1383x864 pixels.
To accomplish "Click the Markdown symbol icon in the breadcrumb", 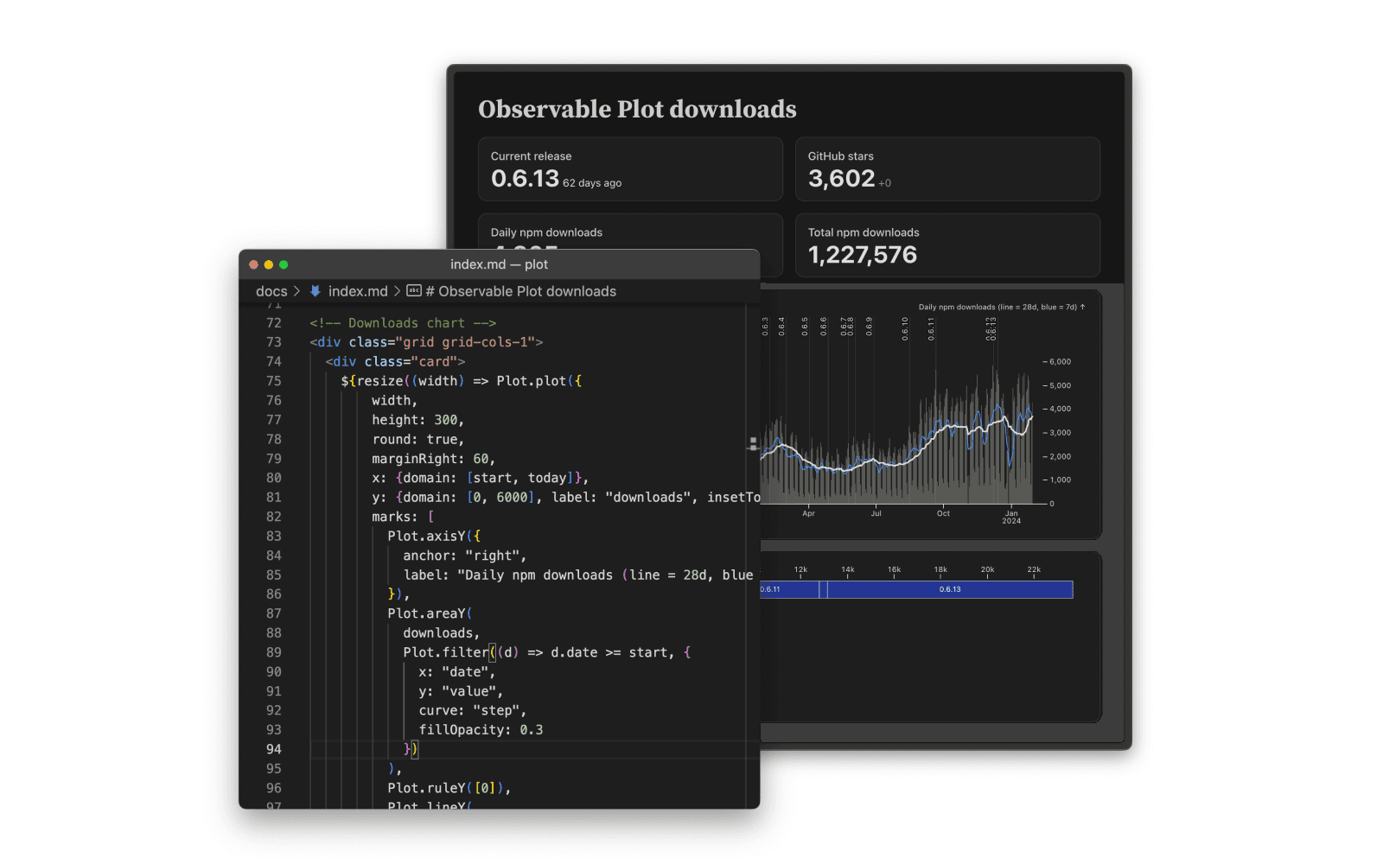I will pos(414,291).
